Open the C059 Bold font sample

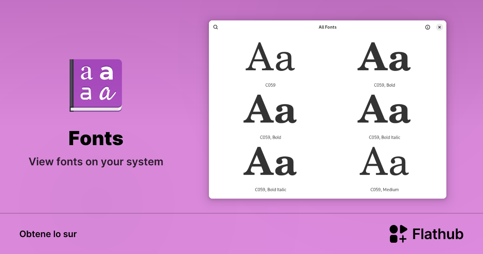click(384, 58)
